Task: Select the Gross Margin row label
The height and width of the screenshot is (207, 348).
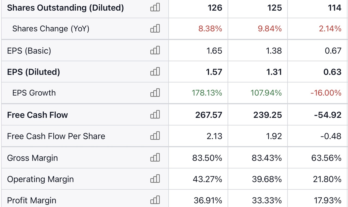Action: pyautogui.click(x=32, y=158)
